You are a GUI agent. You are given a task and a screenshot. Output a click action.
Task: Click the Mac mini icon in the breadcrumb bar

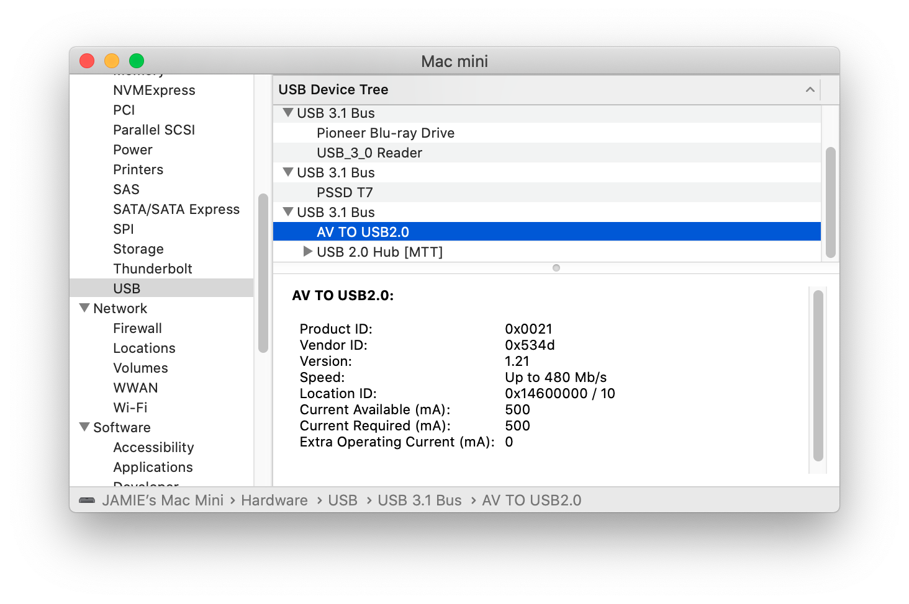tap(85, 500)
